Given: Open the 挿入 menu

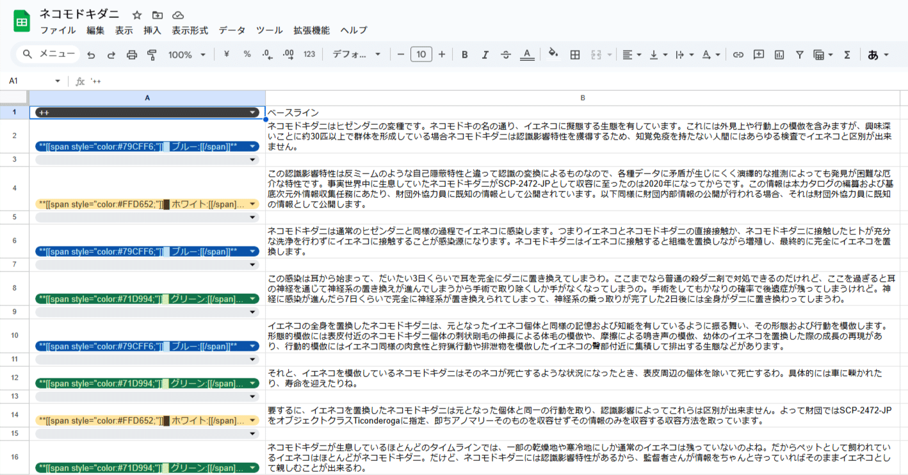Looking at the screenshot, I should click(x=152, y=30).
